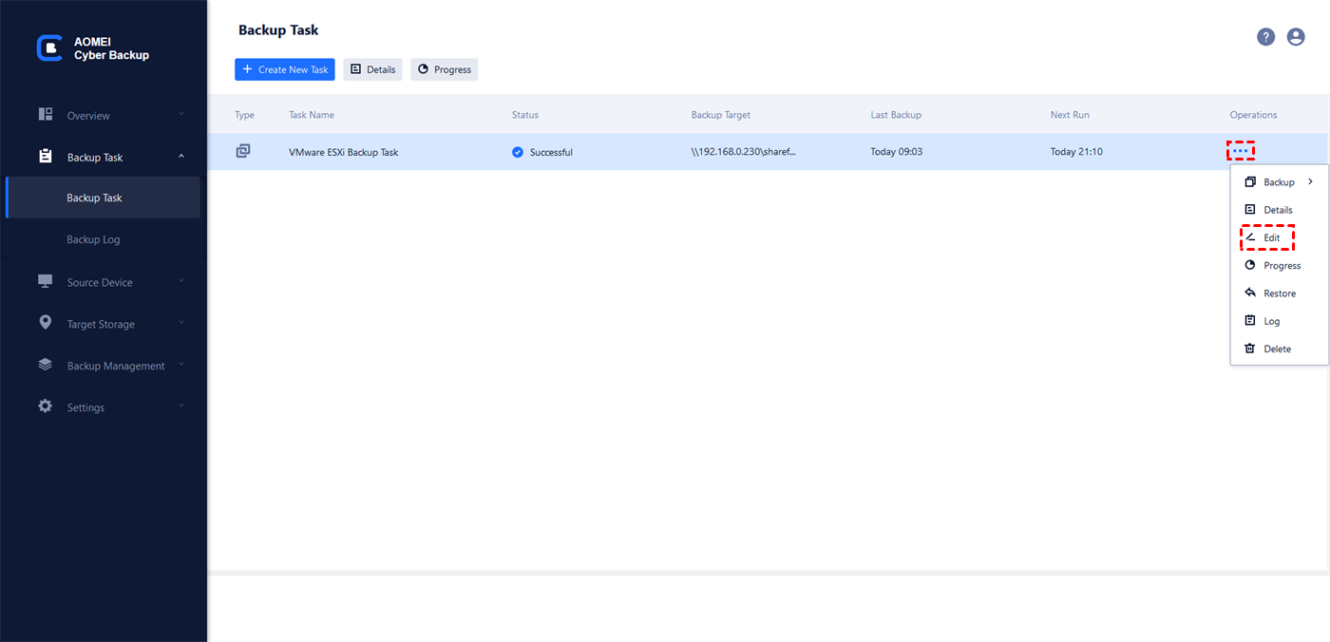Expand the Target Storage section chevron
The image size is (1330, 642).
tap(180, 324)
